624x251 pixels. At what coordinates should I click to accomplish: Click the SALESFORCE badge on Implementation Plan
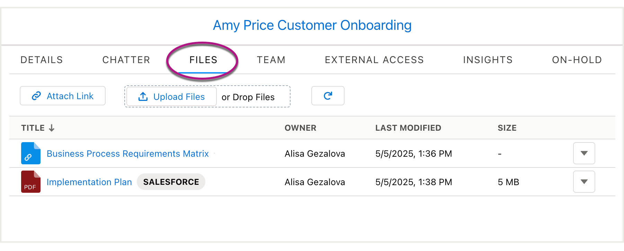pos(171,182)
